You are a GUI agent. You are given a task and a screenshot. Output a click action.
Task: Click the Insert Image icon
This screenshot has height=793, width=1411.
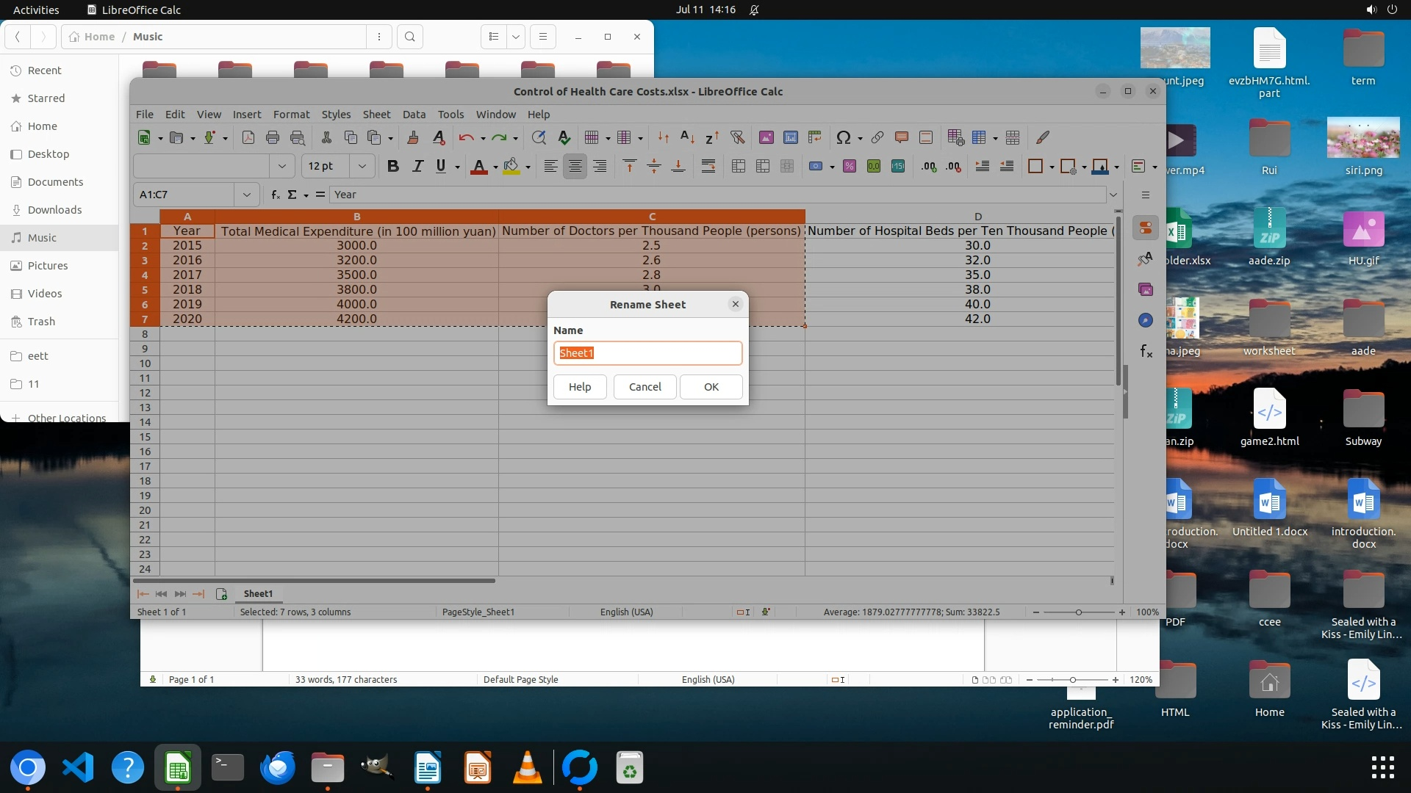tap(766, 137)
